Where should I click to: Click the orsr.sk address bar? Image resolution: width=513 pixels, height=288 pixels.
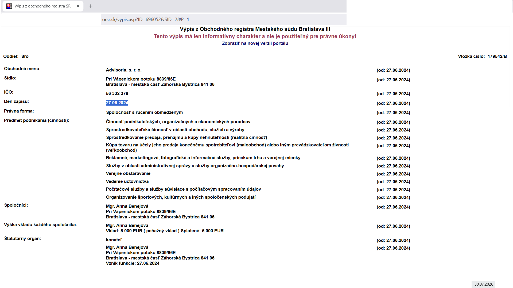pyautogui.click(x=223, y=19)
